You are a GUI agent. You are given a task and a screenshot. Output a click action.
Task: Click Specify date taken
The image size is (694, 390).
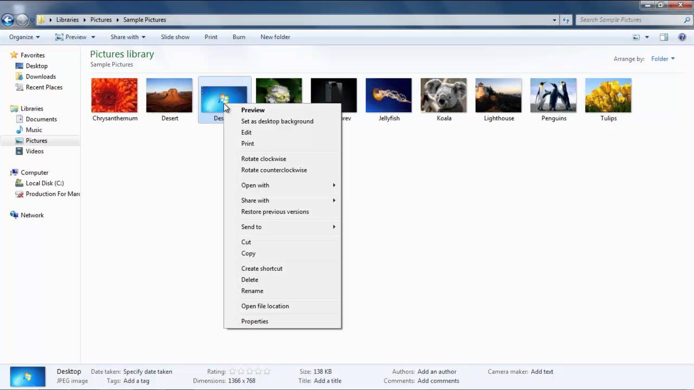point(147,372)
